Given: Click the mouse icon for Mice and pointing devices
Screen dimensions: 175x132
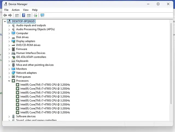Looking at the screenshot, I should 13,65.
